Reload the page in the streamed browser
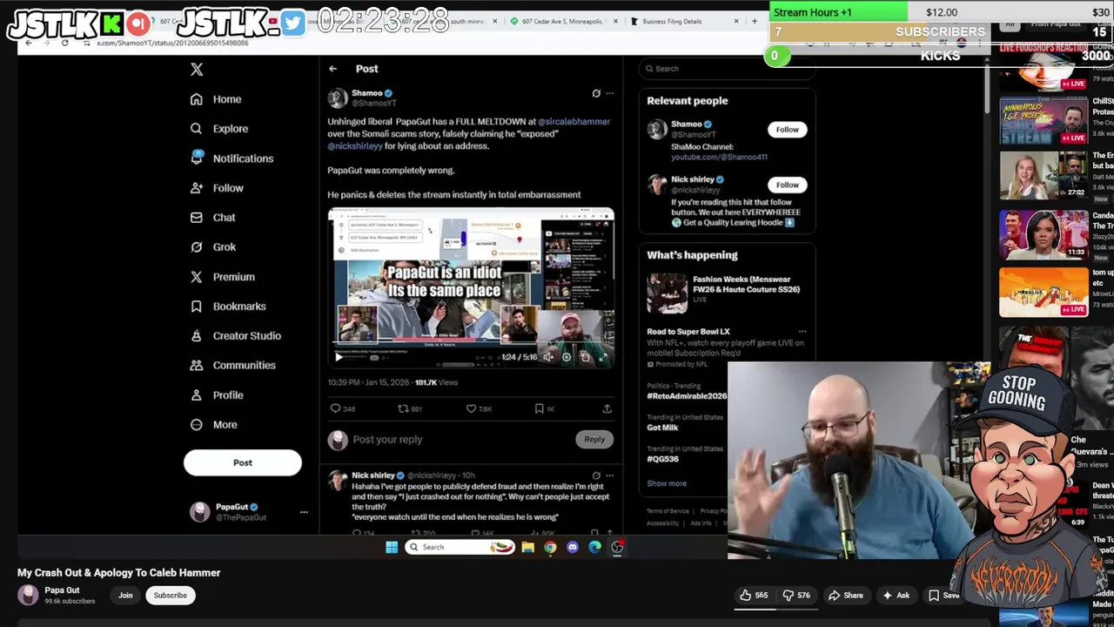This screenshot has height=627, width=1114. [64, 43]
